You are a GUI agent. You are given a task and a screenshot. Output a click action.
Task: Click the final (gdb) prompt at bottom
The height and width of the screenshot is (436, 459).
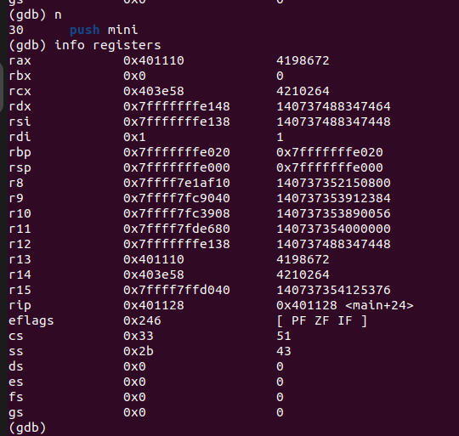point(27,428)
